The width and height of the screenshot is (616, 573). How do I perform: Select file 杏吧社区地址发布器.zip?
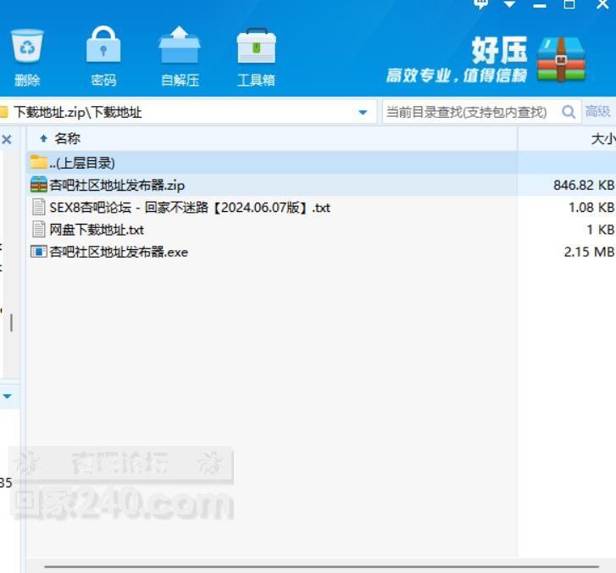(117, 185)
